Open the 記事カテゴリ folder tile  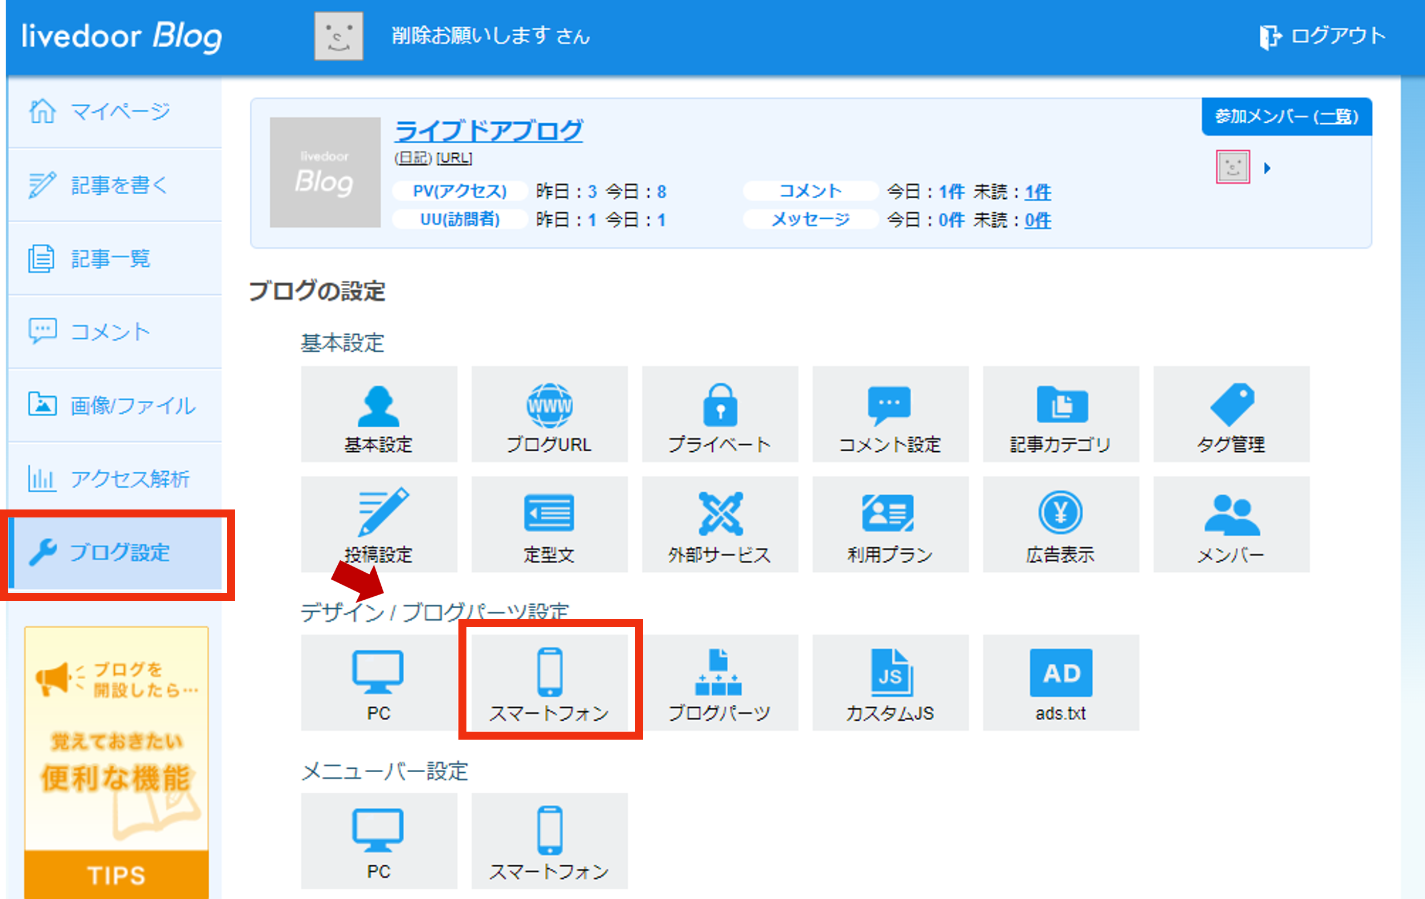pyautogui.click(x=1060, y=414)
